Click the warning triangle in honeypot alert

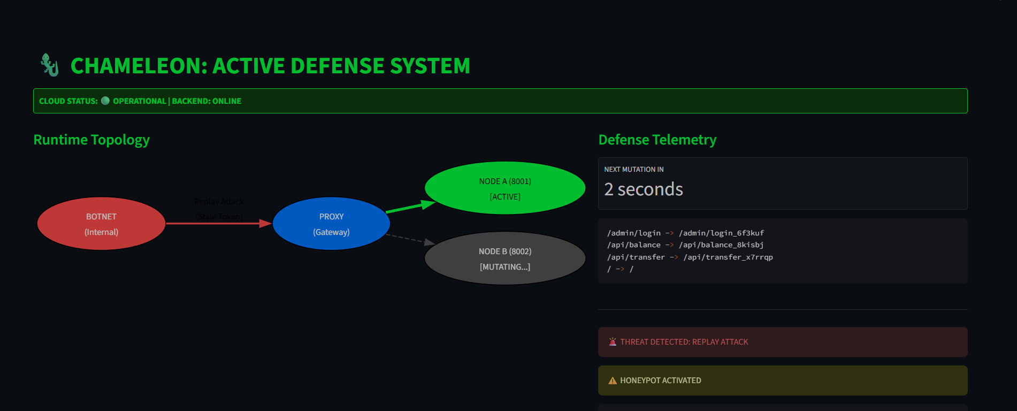point(613,380)
